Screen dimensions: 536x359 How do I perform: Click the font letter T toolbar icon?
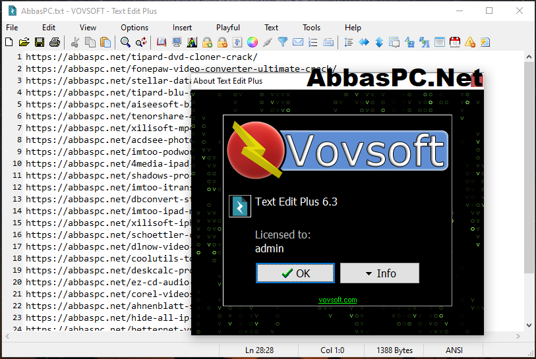coord(237,42)
